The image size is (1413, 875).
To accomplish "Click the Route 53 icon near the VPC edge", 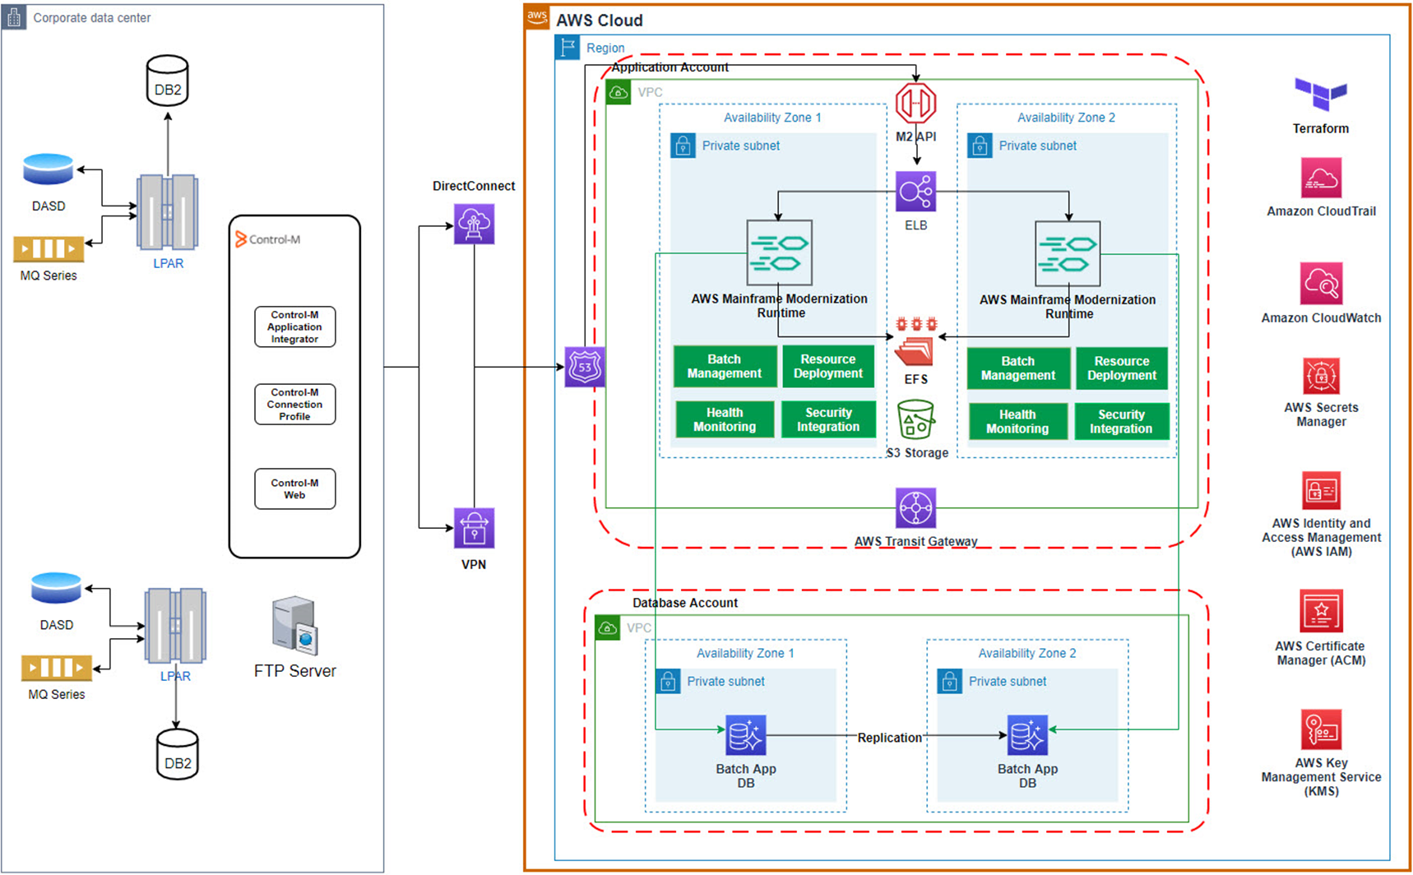I will 585,367.
